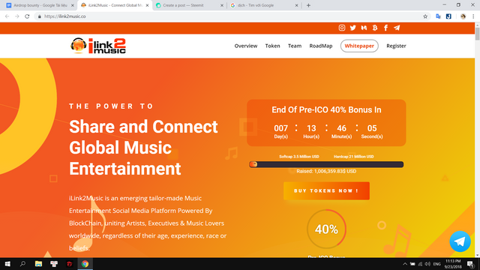Open the Medium social icon
The width and height of the screenshot is (480, 270).
tap(364, 28)
